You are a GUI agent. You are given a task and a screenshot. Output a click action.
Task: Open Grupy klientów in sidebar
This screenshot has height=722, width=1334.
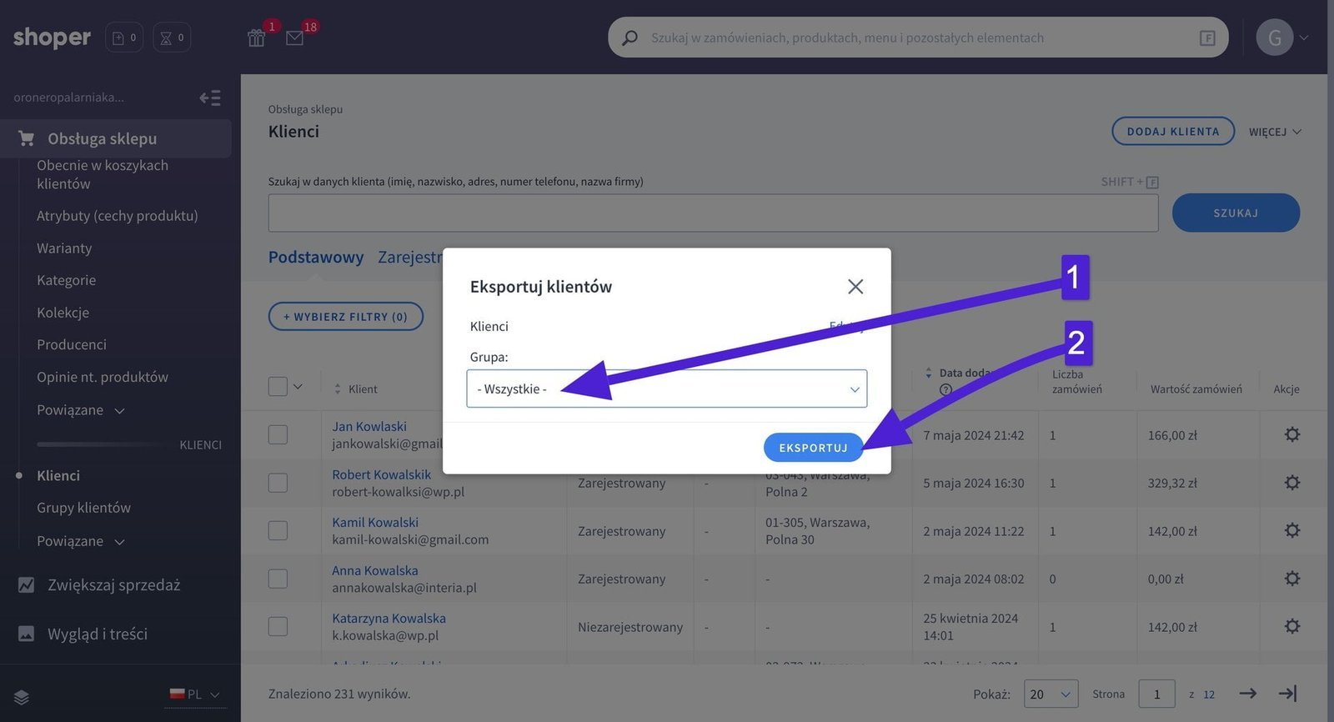click(83, 508)
